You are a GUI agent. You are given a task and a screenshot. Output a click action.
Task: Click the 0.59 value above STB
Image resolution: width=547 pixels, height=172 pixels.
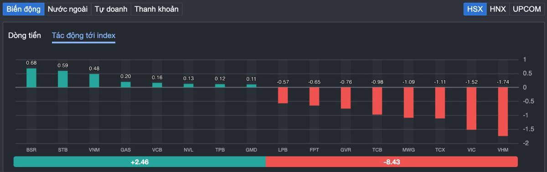tap(63, 65)
